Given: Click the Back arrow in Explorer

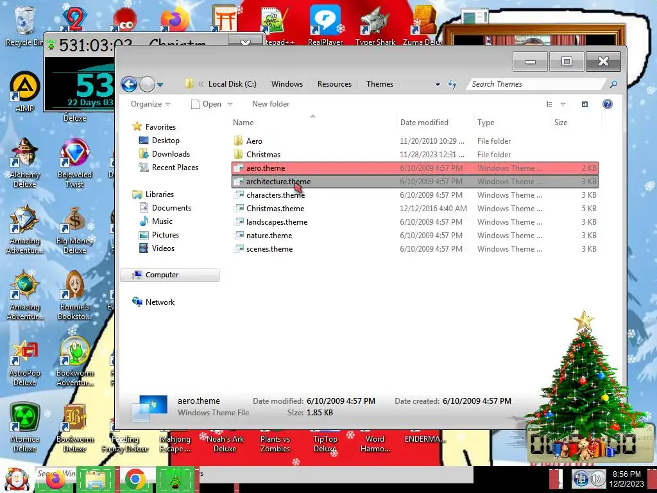Looking at the screenshot, I should 129,84.
